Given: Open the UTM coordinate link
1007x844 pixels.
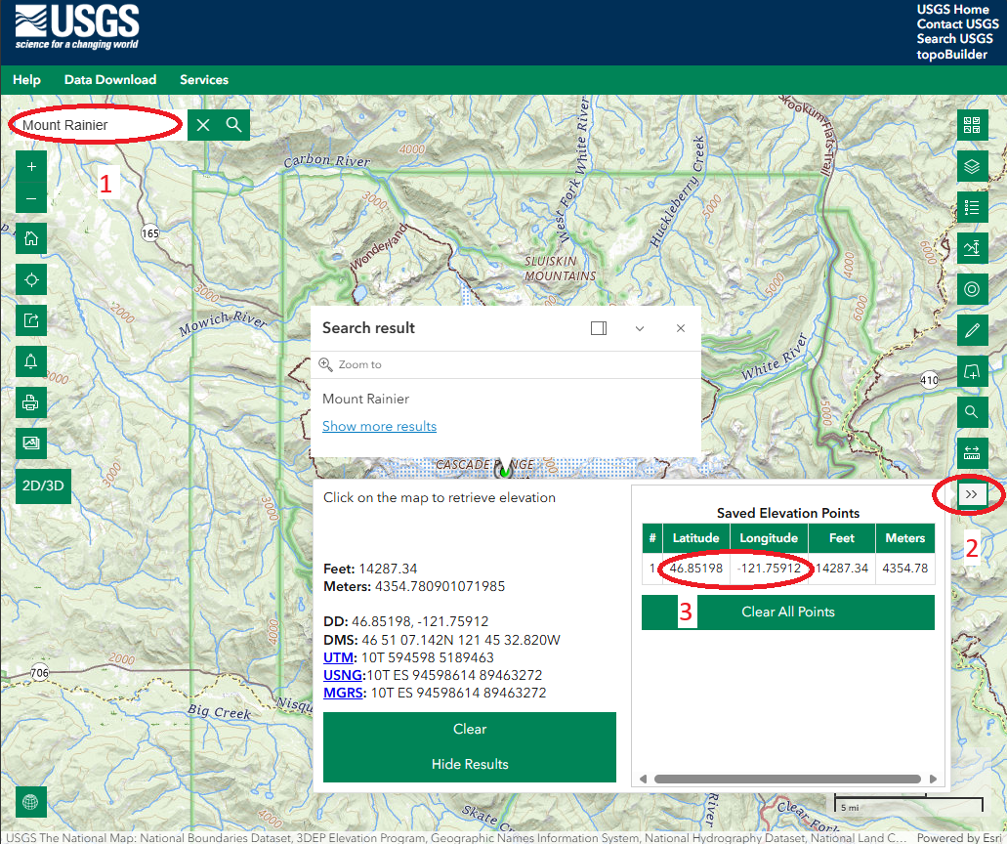Looking at the screenshot, I should pos(338,657).
